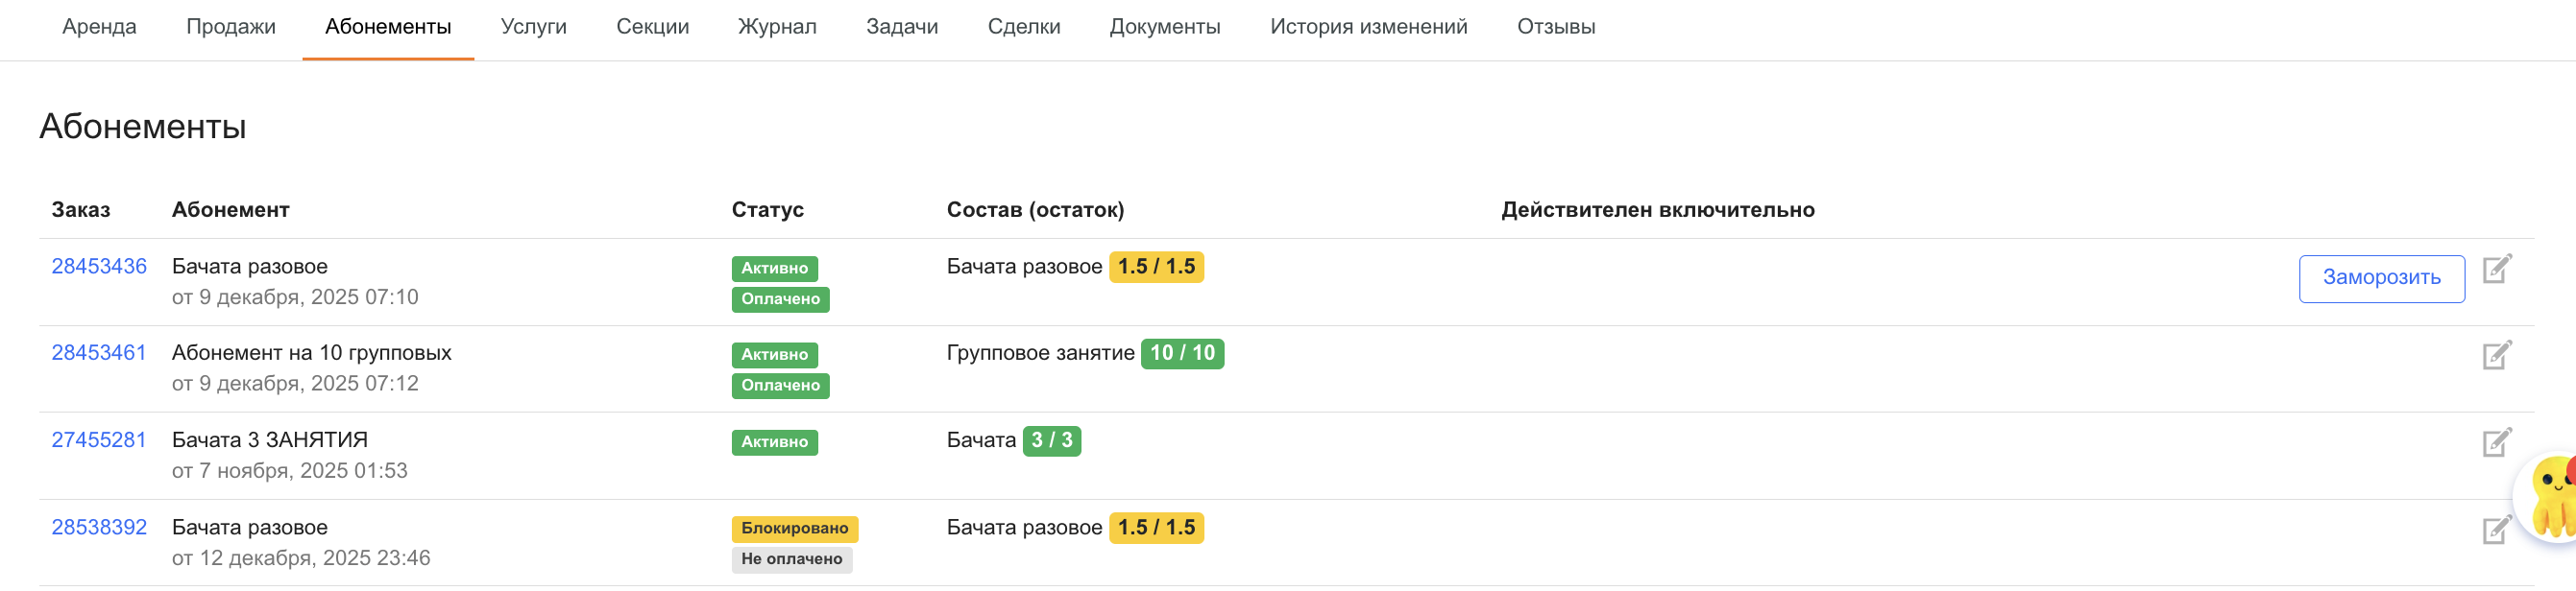This screenshot has height=591, width=2576.
Task: Open the Документы tab
Action: [1164, 27]
